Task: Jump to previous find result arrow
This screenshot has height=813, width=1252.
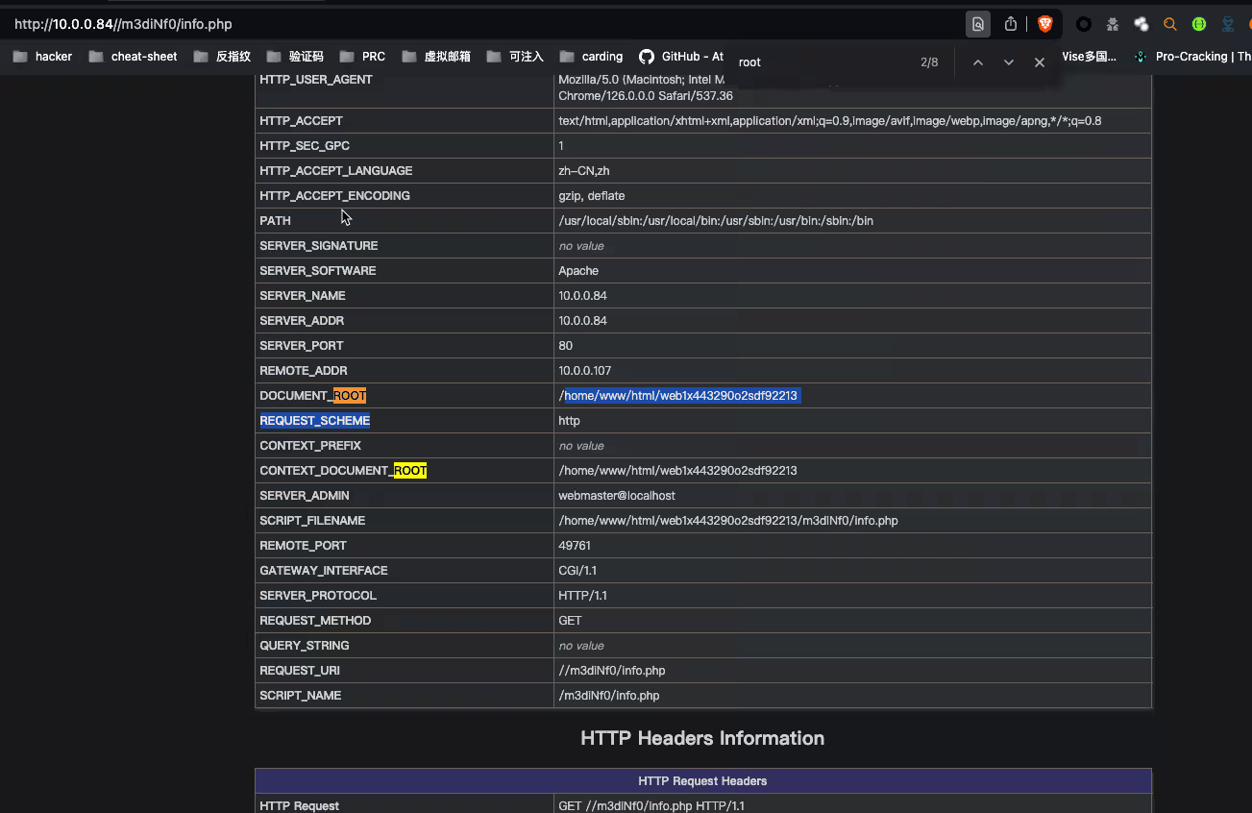Action: [x=977, y=62]
